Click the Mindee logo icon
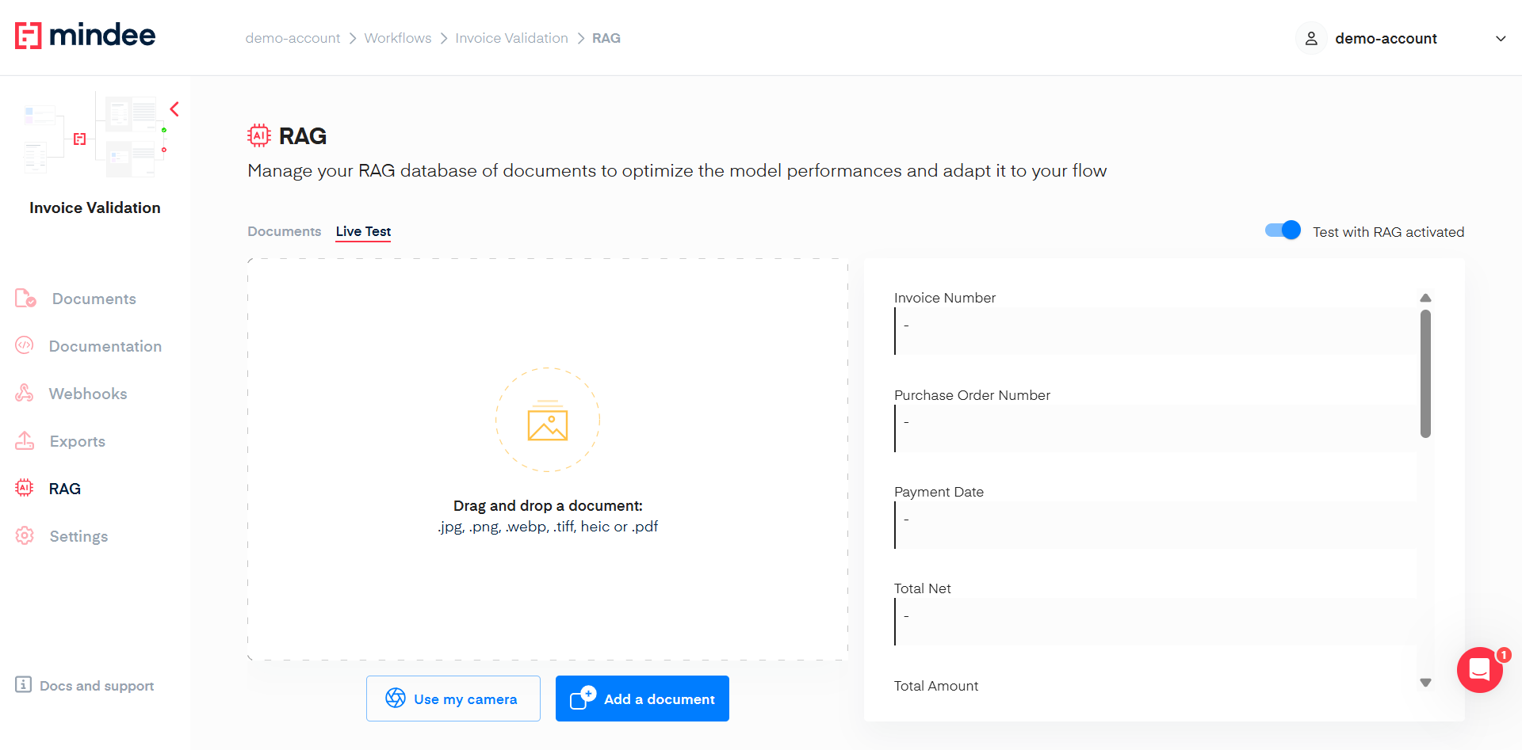 (29, 36)
